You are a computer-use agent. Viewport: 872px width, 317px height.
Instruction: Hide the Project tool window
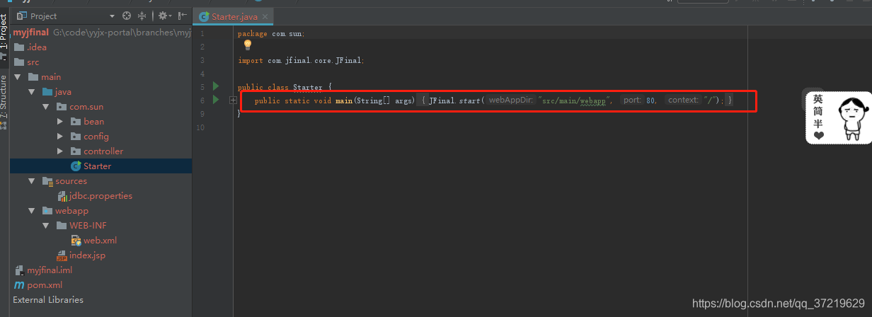183,16
